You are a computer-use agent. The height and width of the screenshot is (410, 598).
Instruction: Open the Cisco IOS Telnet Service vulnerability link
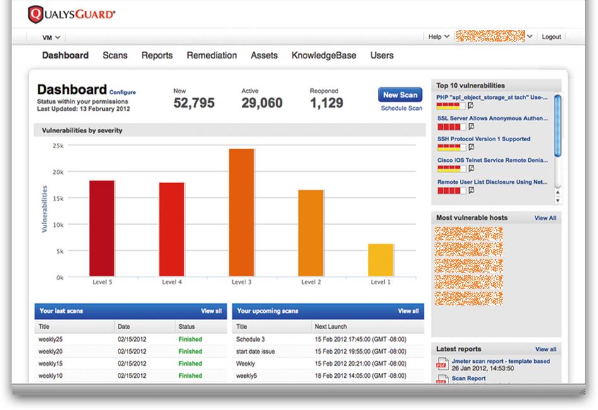[x=493, y=160]
